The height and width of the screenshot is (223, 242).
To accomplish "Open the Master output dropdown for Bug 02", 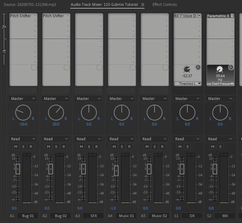I will coord(56,98).
